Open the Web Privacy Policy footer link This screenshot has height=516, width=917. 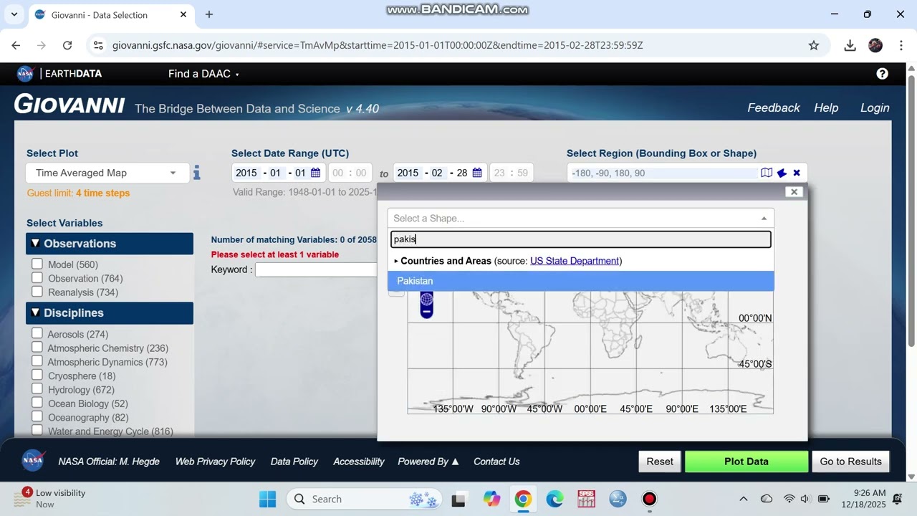pos(215,462)
